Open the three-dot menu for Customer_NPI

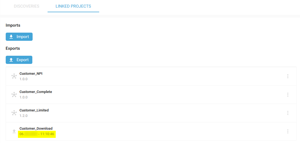[x=287, y=76]
